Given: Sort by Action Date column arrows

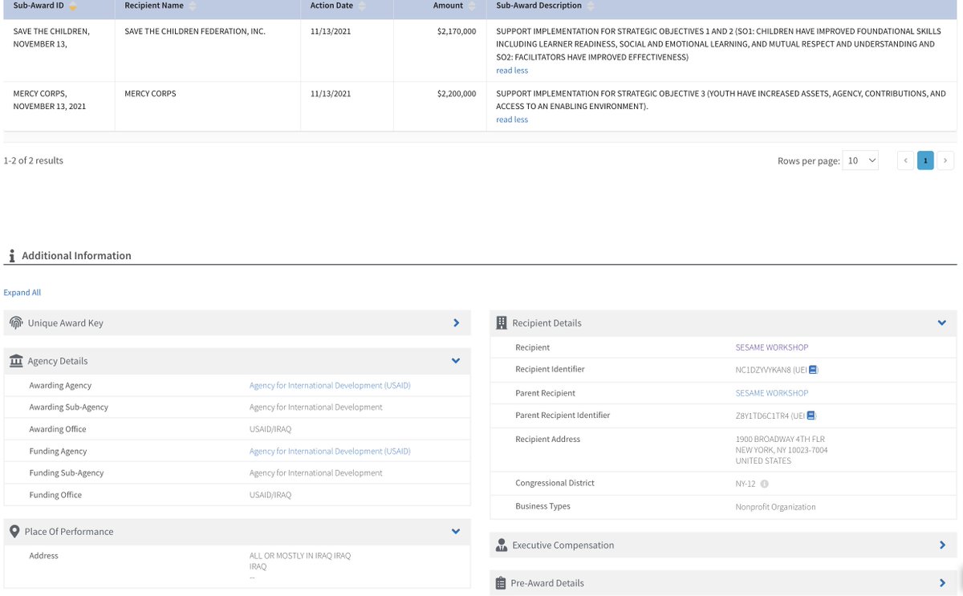Looking at the screenshot, I should (362, 6).
